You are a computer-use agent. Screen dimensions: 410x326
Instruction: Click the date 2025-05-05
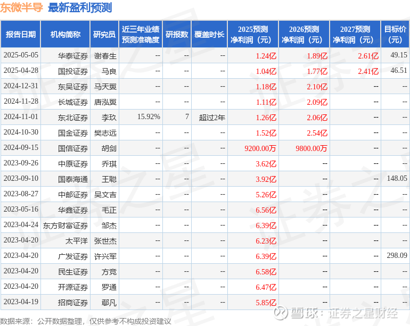[x=21, y=55]
